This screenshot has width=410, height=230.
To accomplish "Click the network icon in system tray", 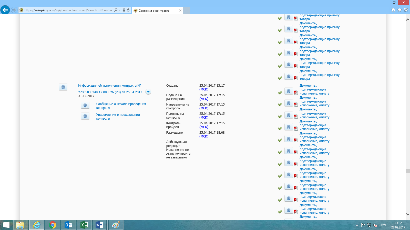I will pos(369,225).
